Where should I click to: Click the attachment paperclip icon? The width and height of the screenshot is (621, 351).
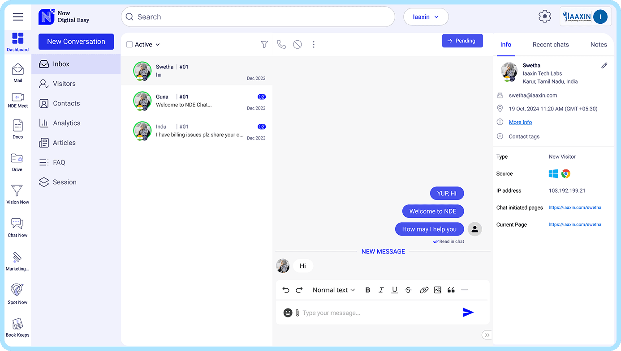pyautogui.click(x=297, y=313)
